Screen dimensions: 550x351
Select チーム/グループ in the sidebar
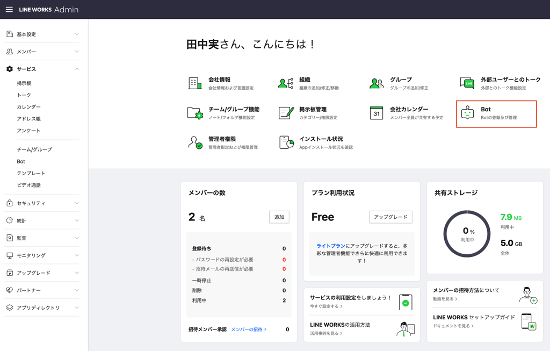[x=34, y=149]
